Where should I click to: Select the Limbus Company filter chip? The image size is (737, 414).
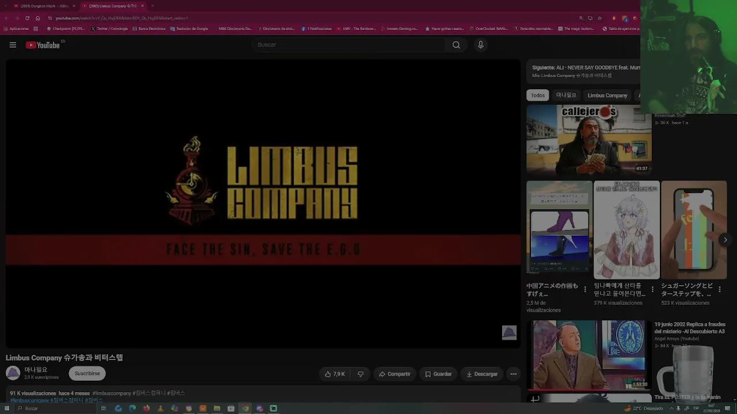click(607, 95)
